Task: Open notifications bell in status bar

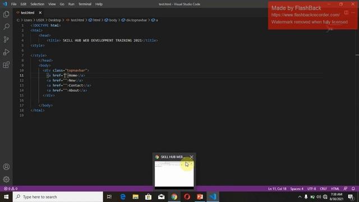Action: [353, 189]
